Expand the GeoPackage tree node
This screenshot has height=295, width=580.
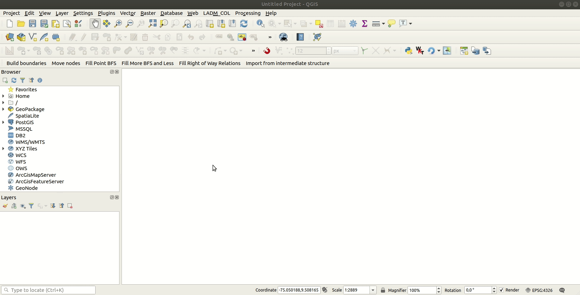tap(3, 109)
